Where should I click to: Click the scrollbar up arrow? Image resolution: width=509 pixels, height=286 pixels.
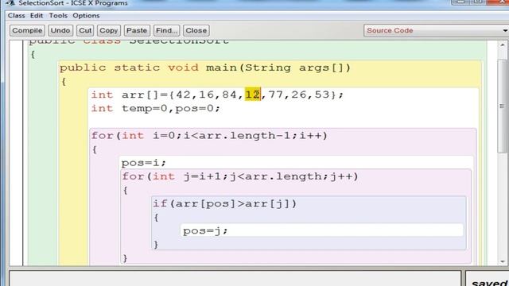tap(503, 45)
